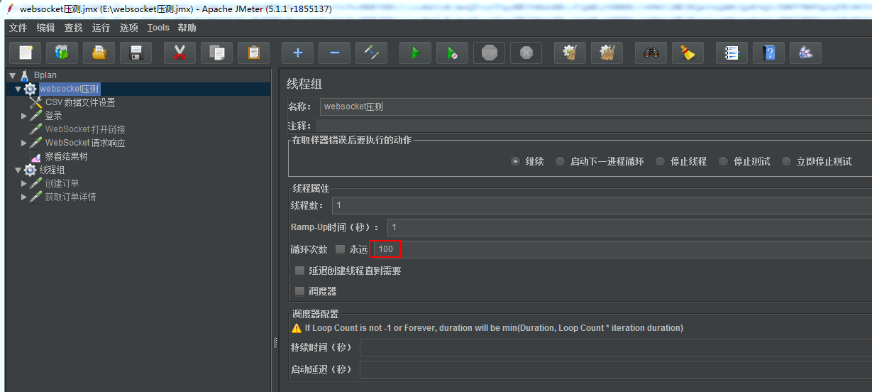Expand the 获取订单详情 tree node

tap(23, 197)
